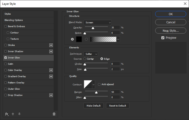Click the Size slider handle
This screenshot has width=189, height=120.
coord(85,70)
